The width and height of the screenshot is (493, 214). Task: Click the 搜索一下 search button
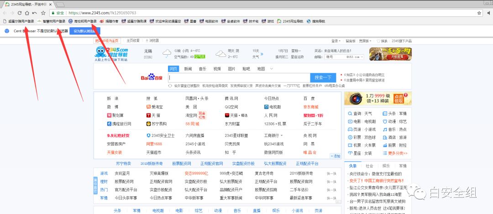click(323, 77)
